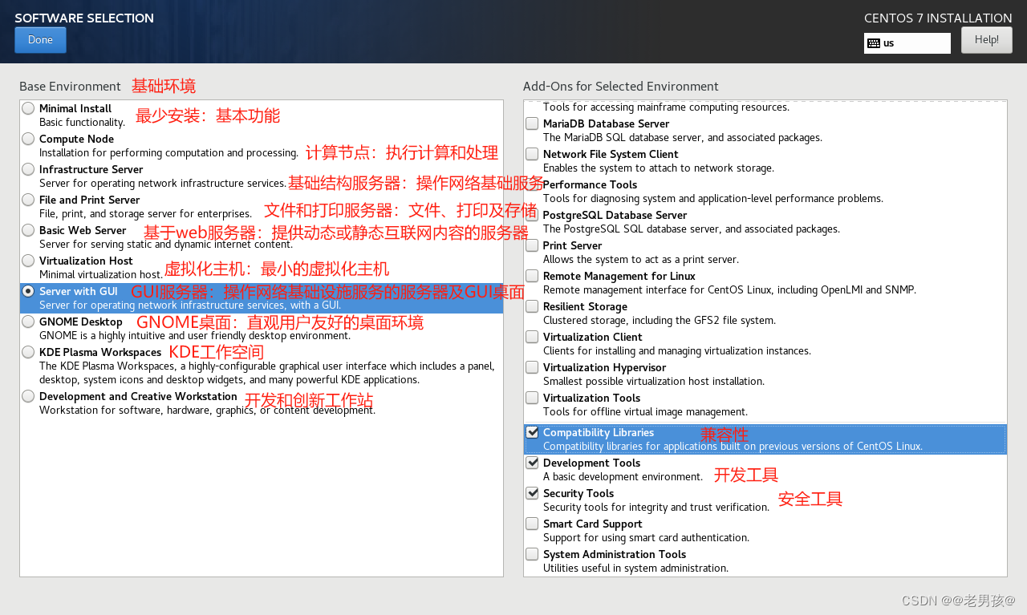
Task: Select the Minimal Install radio button
Action: [29, 108]
